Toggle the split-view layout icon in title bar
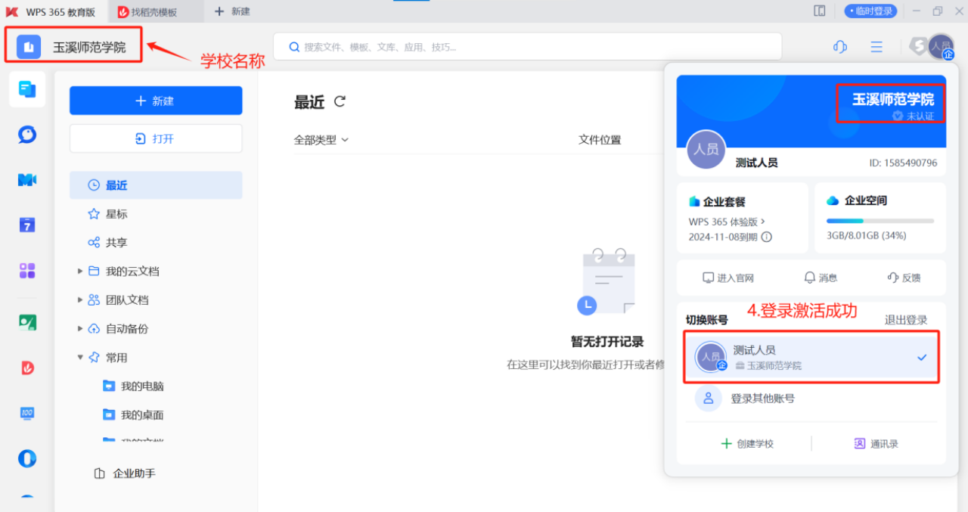Viewport: 968px width, 512px height. [819, 11]
